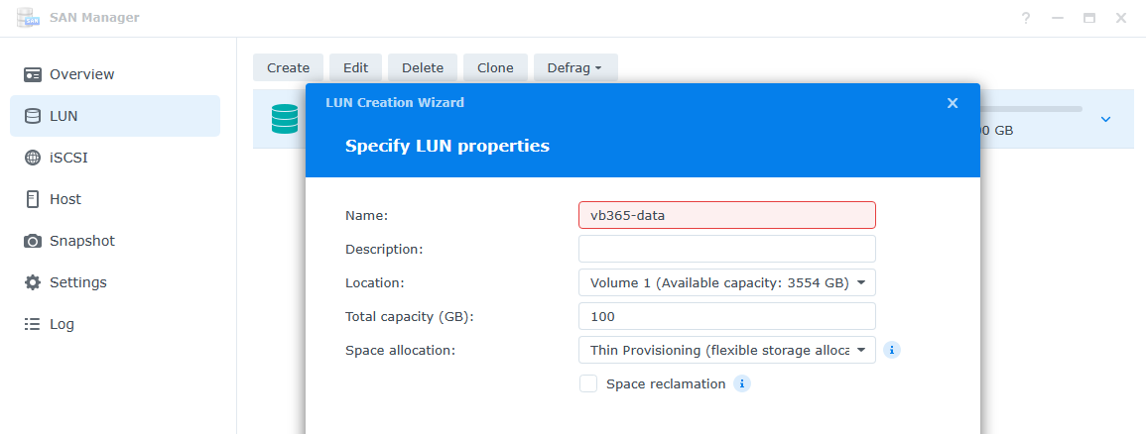Open the Overview section icon
1146x434 pixels.
click(x=33, y=74)
